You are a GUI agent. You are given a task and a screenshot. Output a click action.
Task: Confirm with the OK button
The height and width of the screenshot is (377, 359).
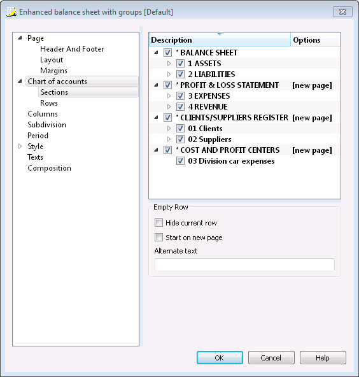(x=220, y=358)
